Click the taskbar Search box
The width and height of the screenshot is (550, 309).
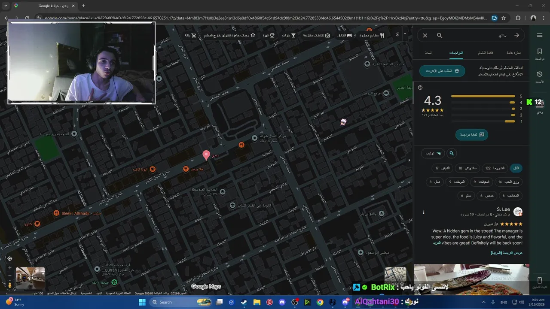coord(180,302)
